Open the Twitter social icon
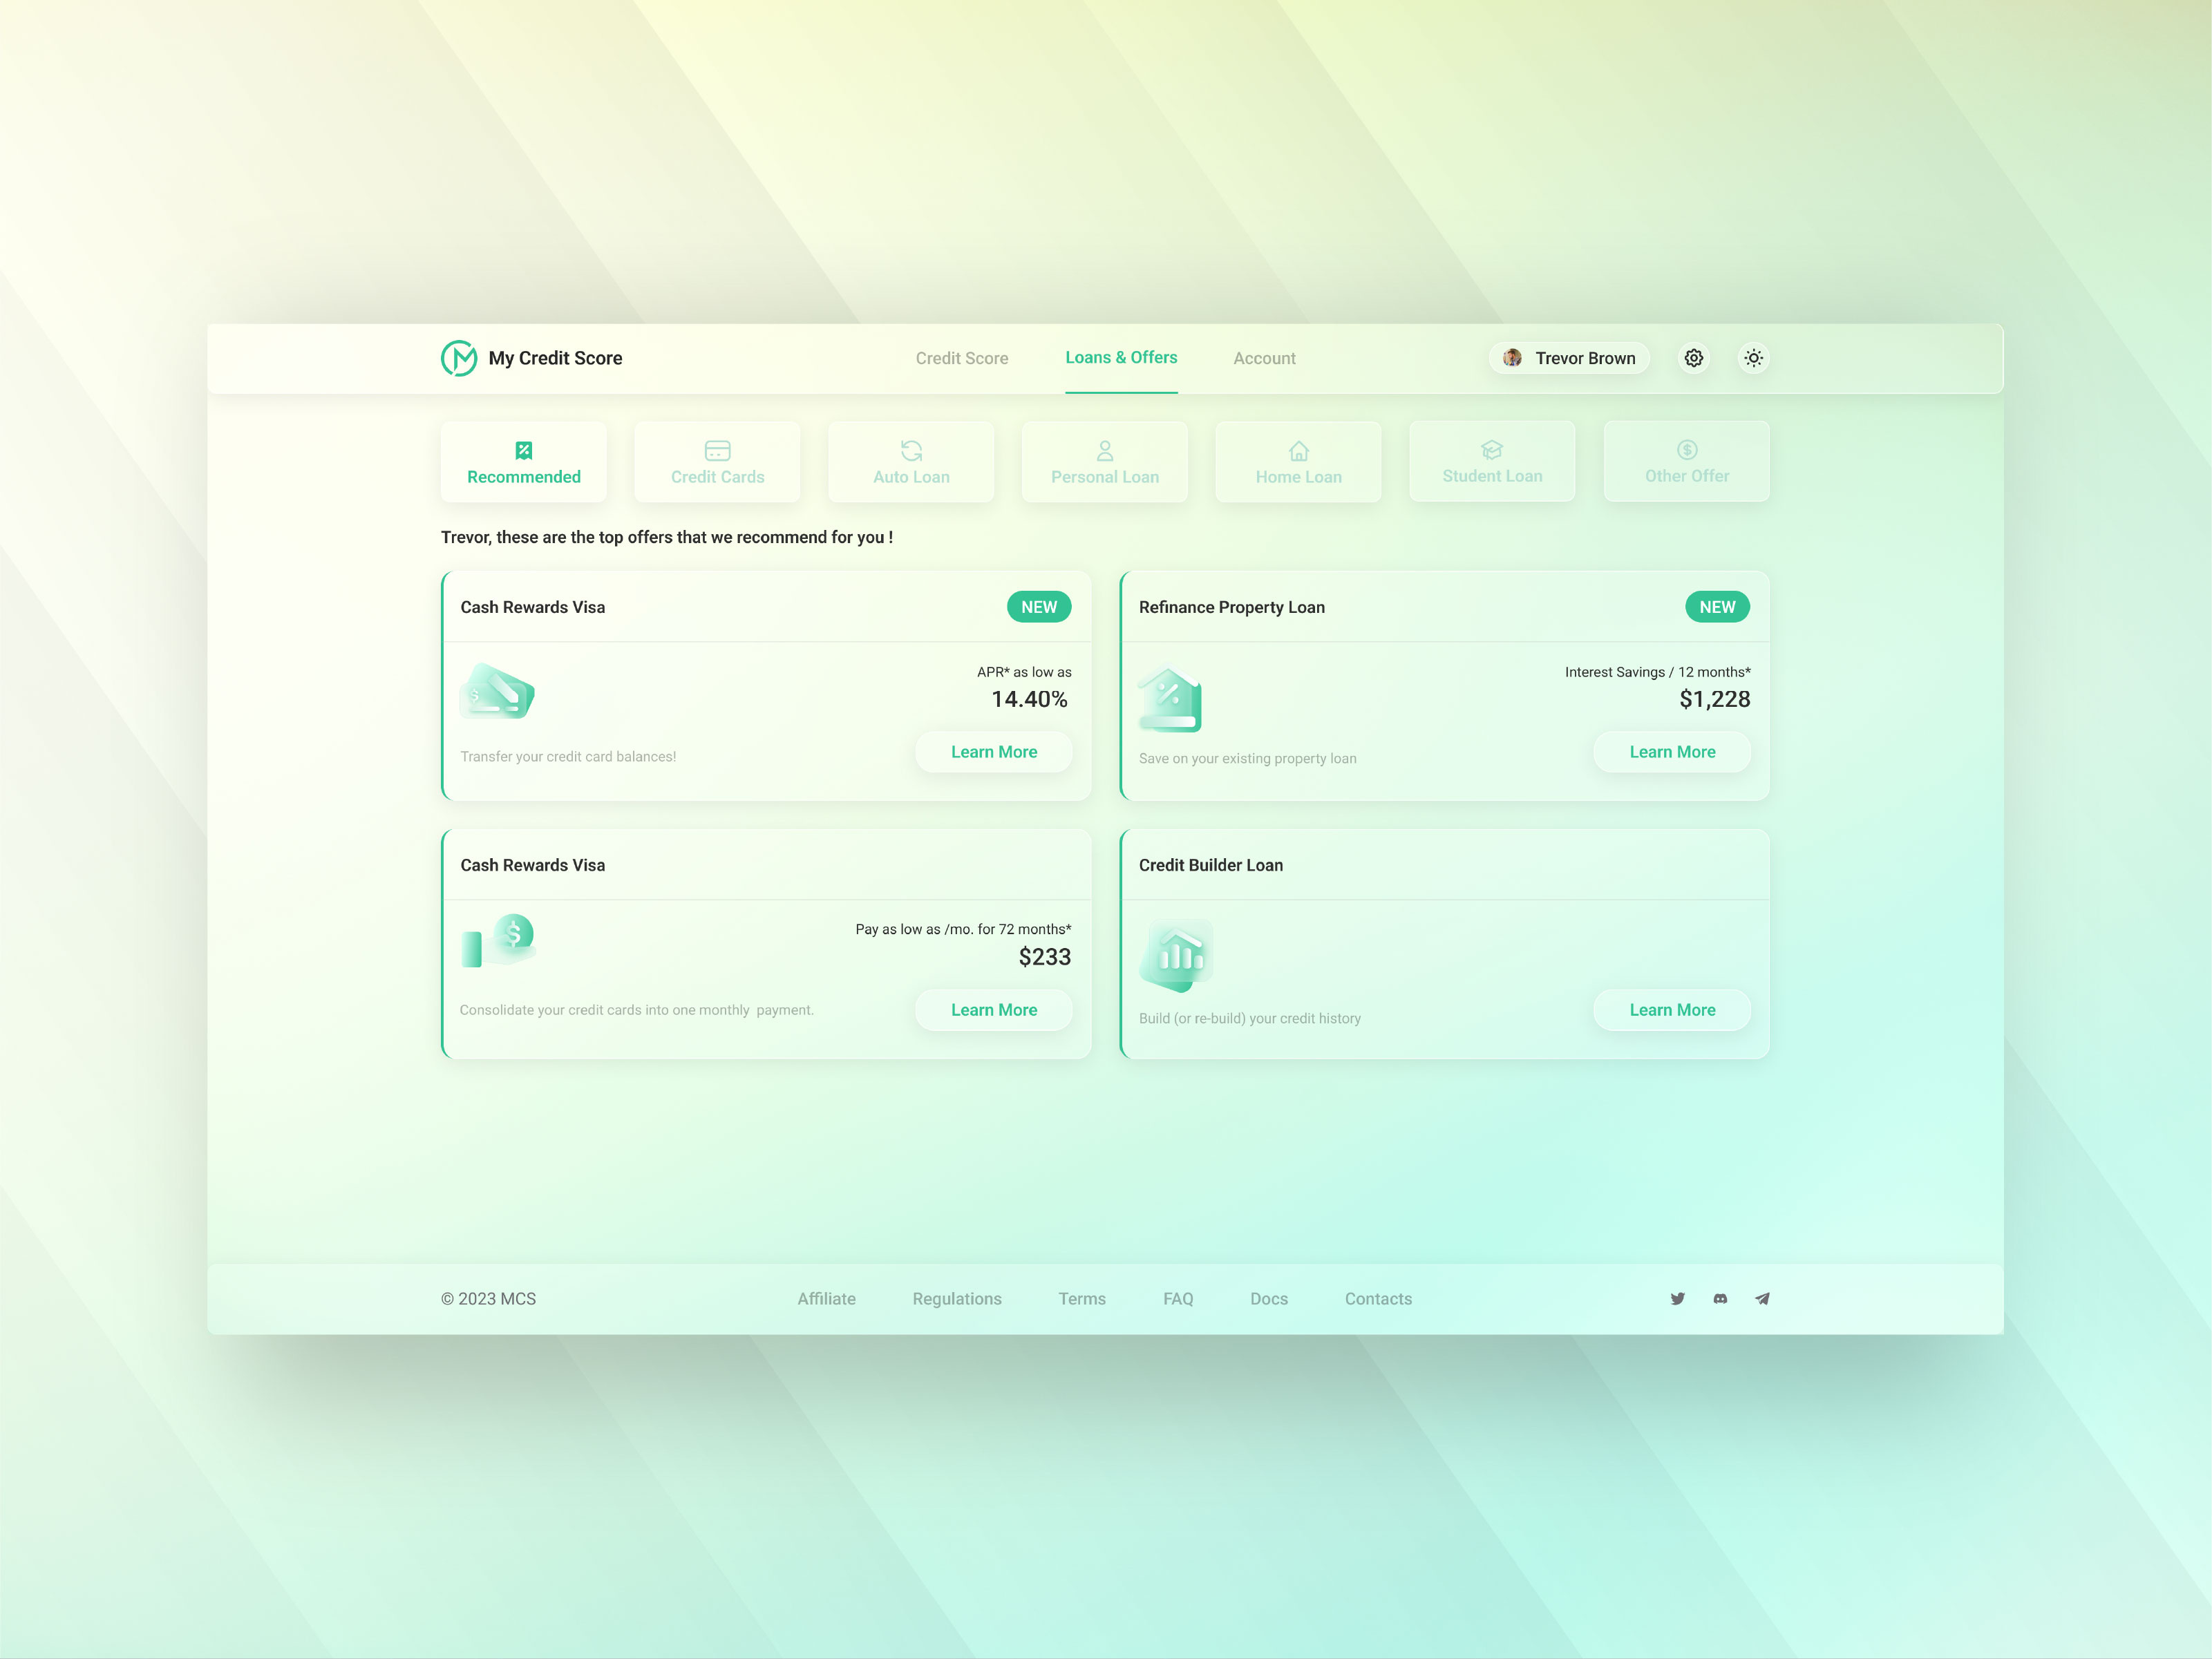 [x=1678, y=1298]
